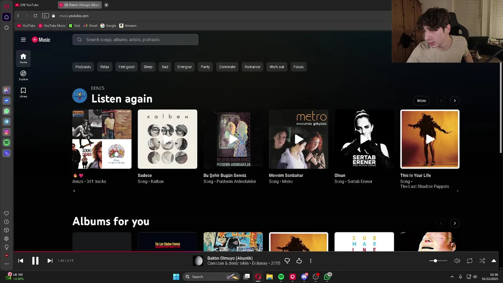Open the YouTube Music hamburger guide menu

[x=23, y=40]
